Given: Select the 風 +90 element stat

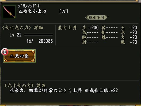Looking at the screenshot, I should point(129,42).
